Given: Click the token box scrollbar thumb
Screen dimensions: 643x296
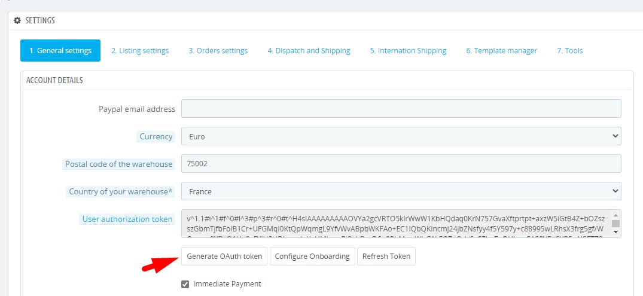Looking at the screenshot, I should coord(615,224).
